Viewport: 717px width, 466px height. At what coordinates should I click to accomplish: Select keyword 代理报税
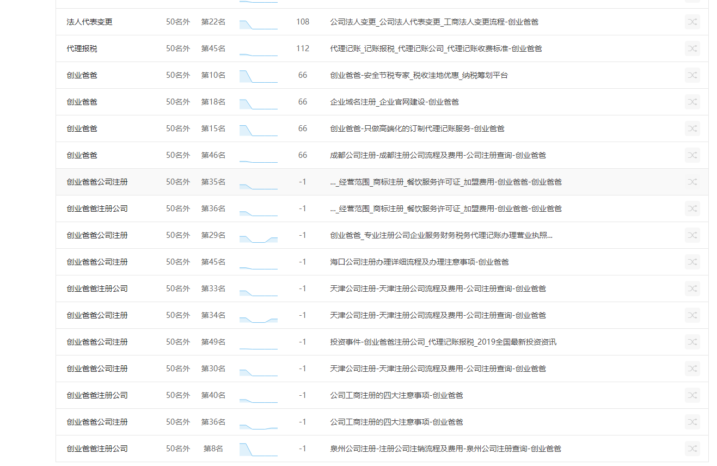point(82,48)
